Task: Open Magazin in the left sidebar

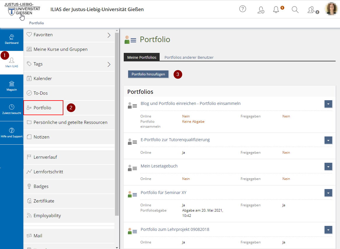Action: (12, 86)
